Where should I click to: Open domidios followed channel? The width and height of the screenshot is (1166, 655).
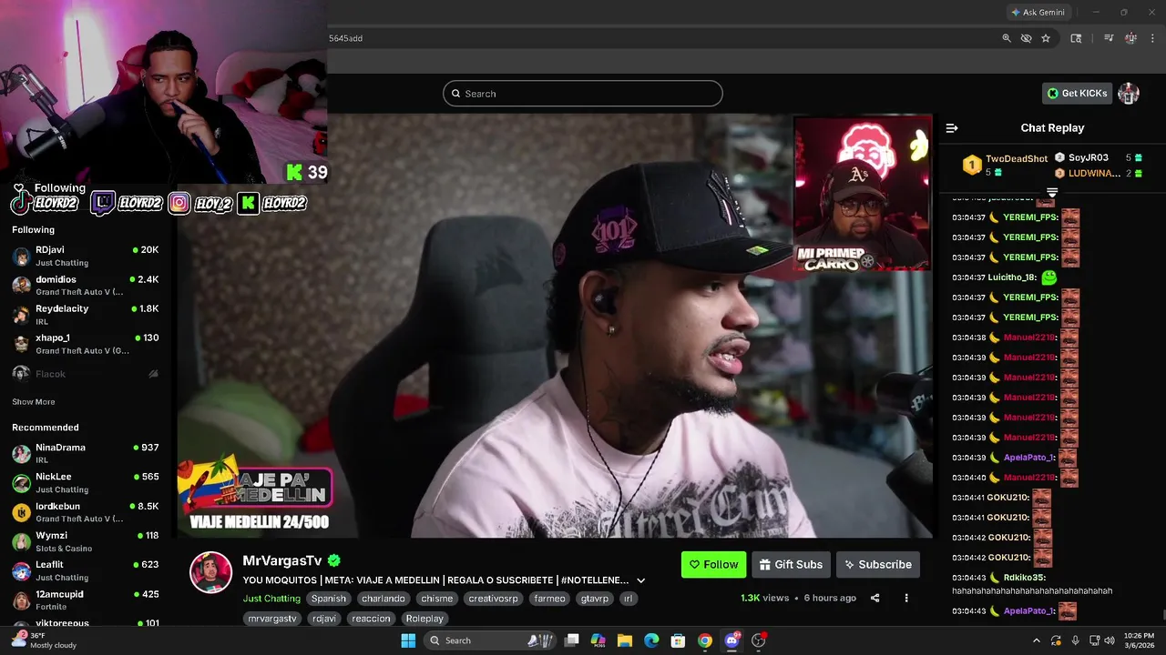pyautogui.click(x=86, y=285)
